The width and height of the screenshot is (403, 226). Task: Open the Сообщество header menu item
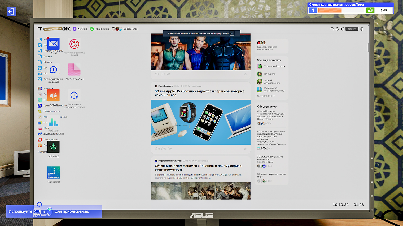125,29
